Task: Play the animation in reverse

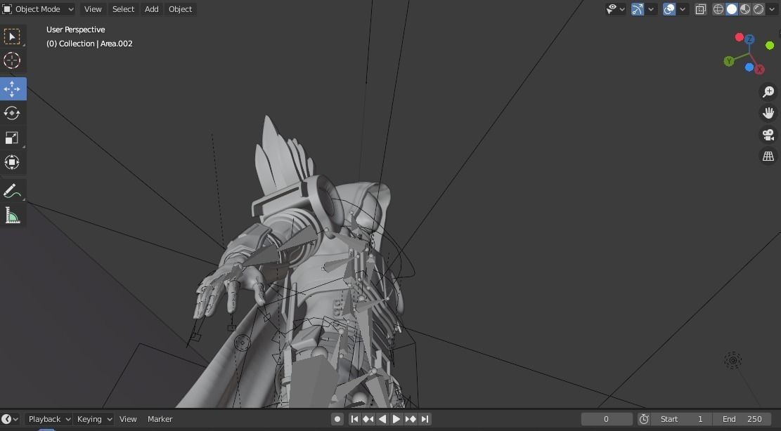Action: click(382, 419)
